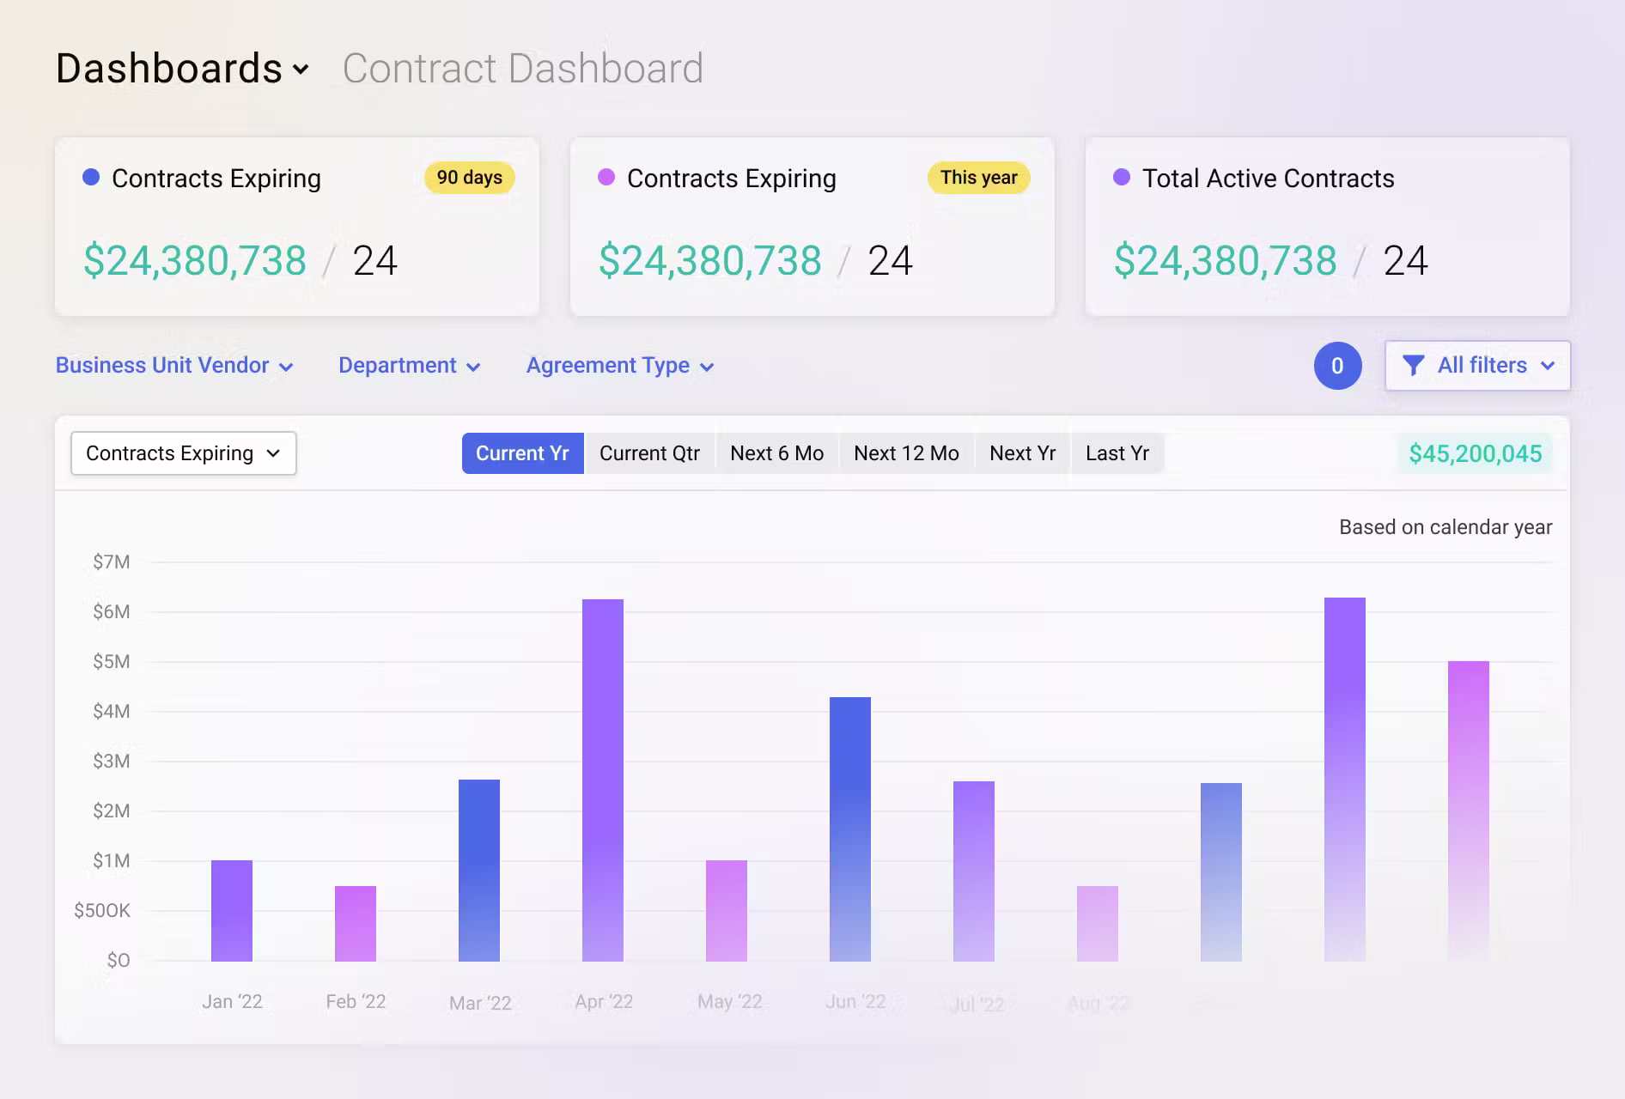
Task: Click purple dot beside Total Active Contracts
Action: point(1122,178)
